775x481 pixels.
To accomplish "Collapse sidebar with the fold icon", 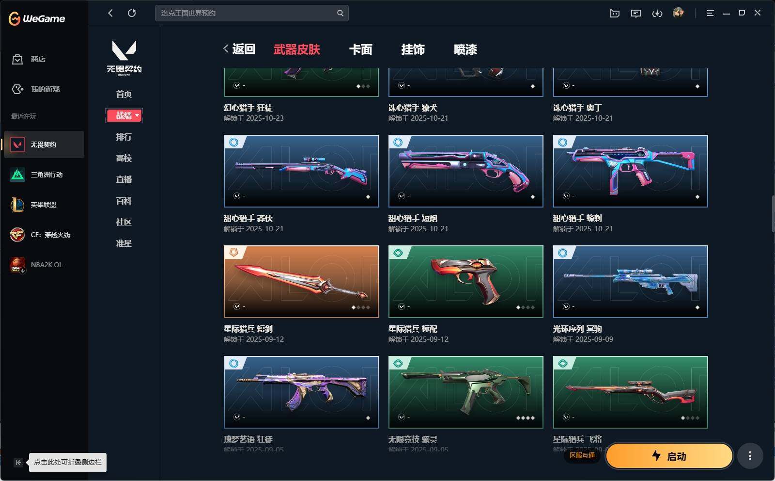I will click(x=18, y=463).
